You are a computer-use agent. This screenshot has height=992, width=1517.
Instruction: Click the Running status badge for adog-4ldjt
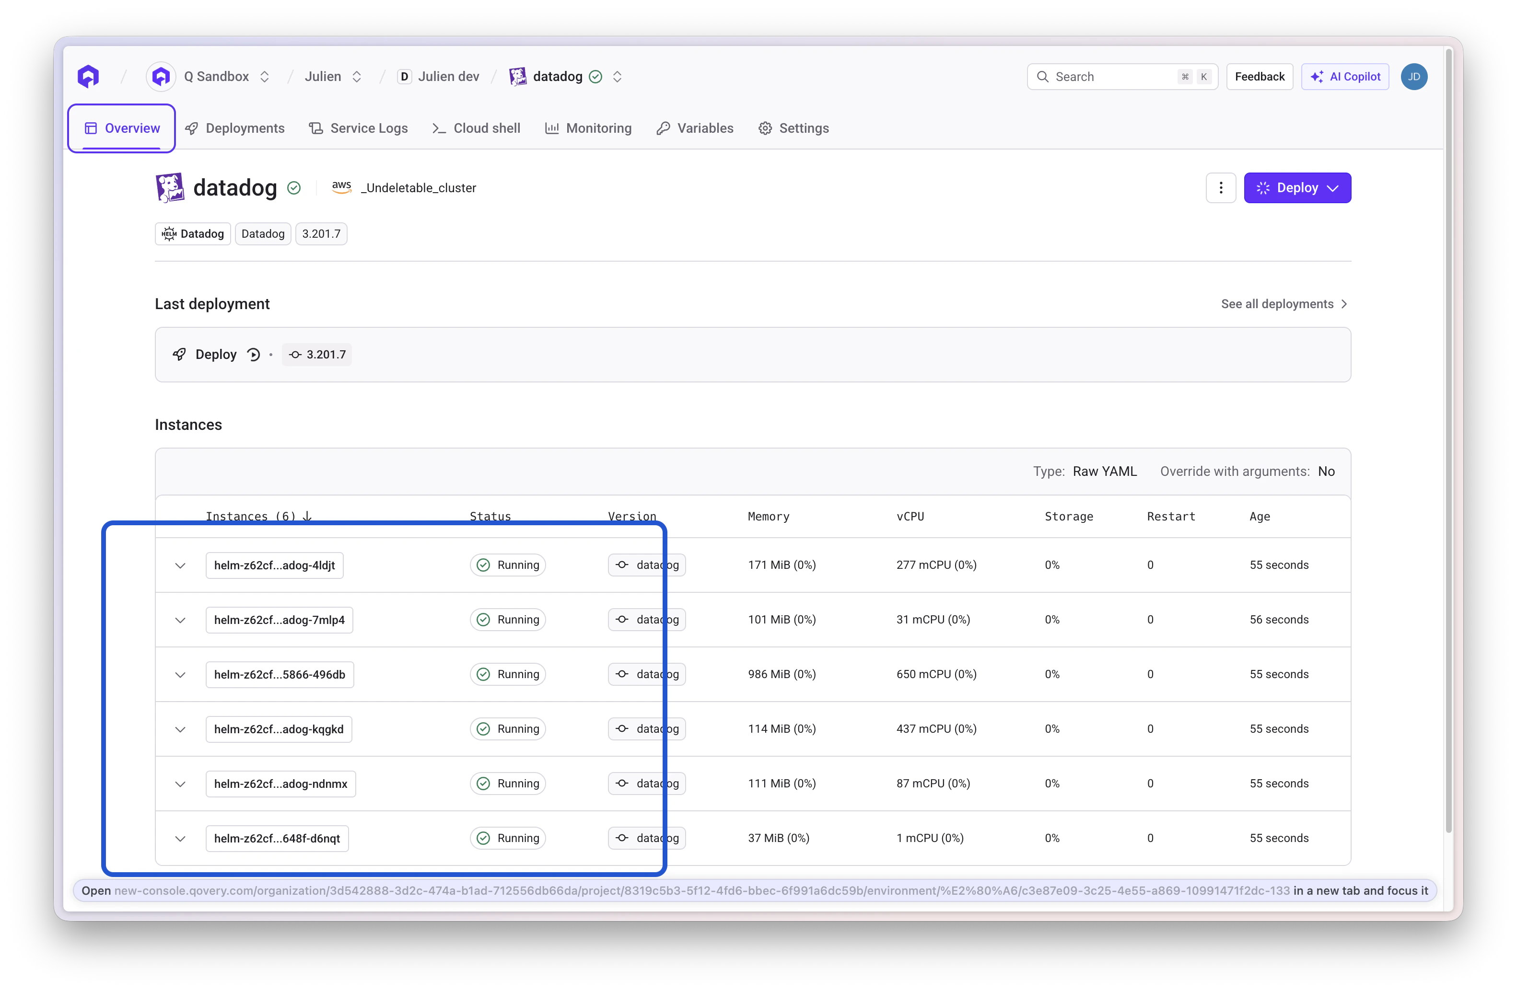[508, 565]
